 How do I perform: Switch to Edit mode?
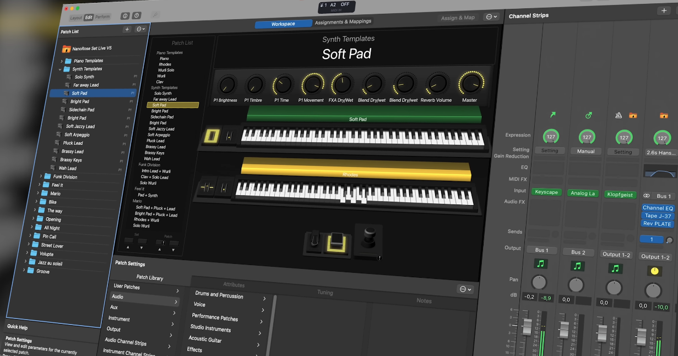(89, 18)
